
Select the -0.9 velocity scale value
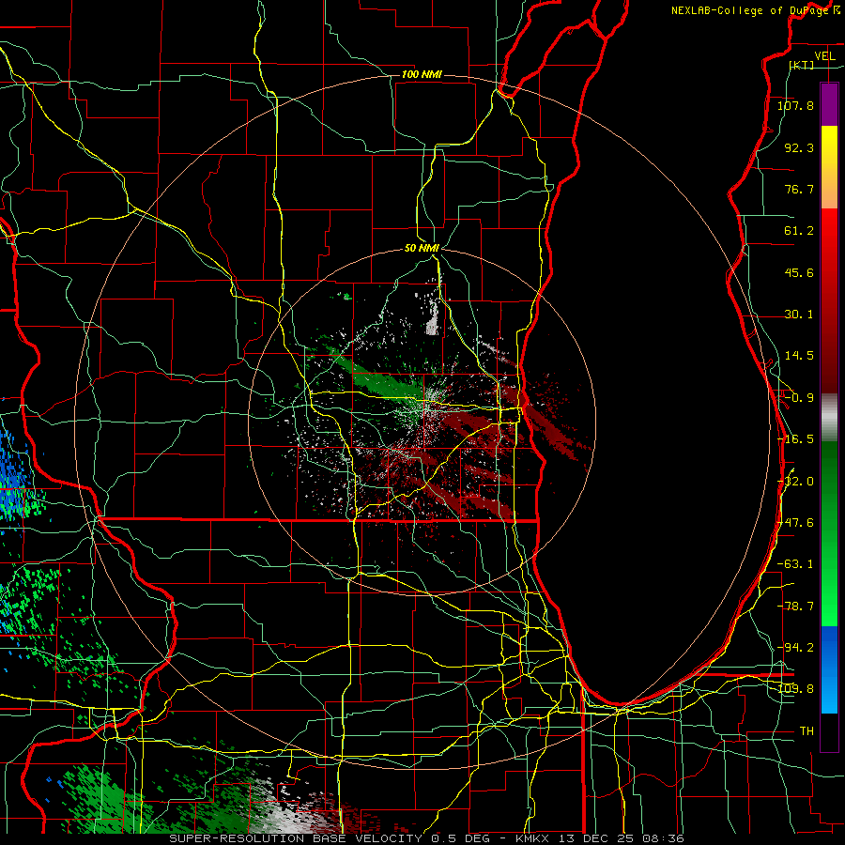[x=799, y=397]
